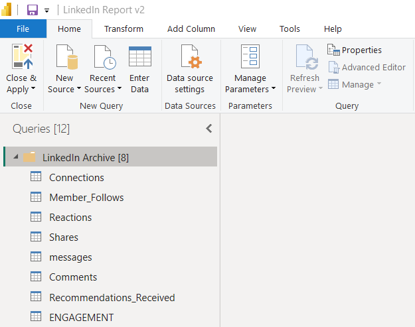Viewport: 415px width, 327px height.
Task: Open the Quick Access Toolbar customize dropdown
Action: point(47,11)
